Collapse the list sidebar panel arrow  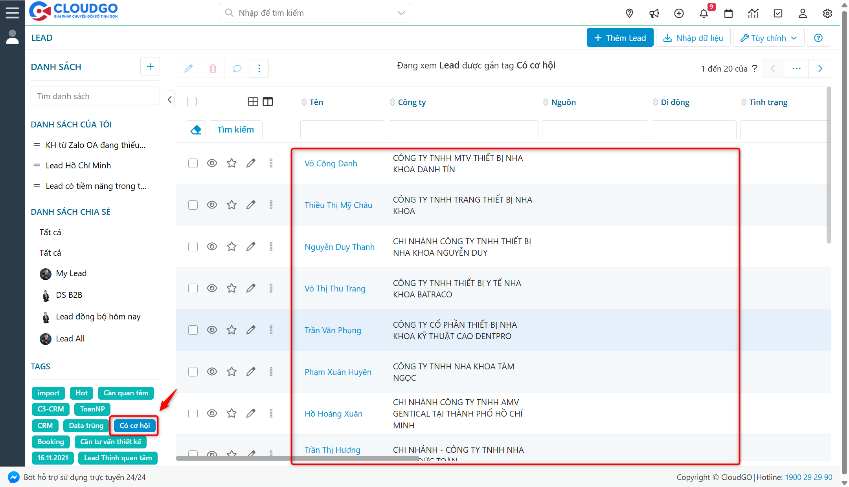pyautogui.click(x=170, y=100)
